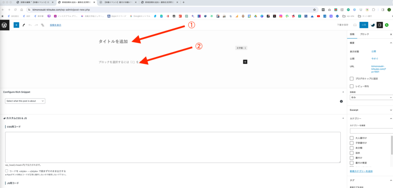The image size is (393, 188).
Task: Open 'Select what this post is about' dropdown
Action: pos(25,101)
